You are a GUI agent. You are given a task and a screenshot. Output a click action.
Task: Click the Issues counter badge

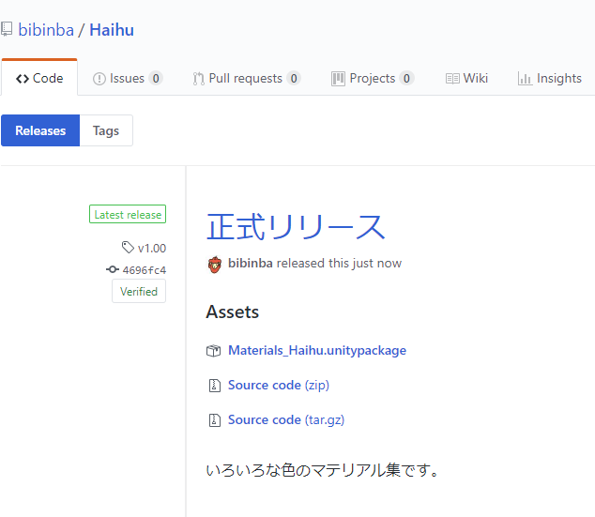156,79
